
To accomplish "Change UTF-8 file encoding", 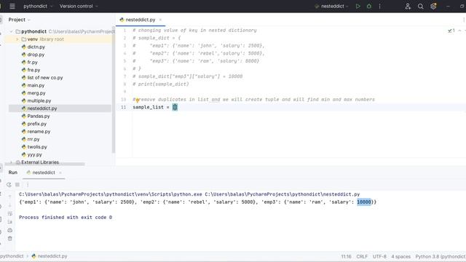I will pyautogui.click(x=379, y=256).
